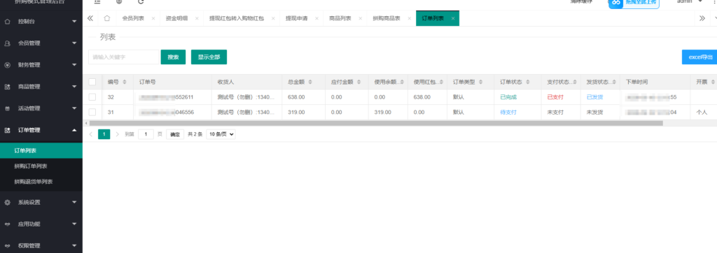Viewport: 717px width, 253px height.
Task: Open the 10条/页 page size dropdown
Action: click(x=221, y=134)
